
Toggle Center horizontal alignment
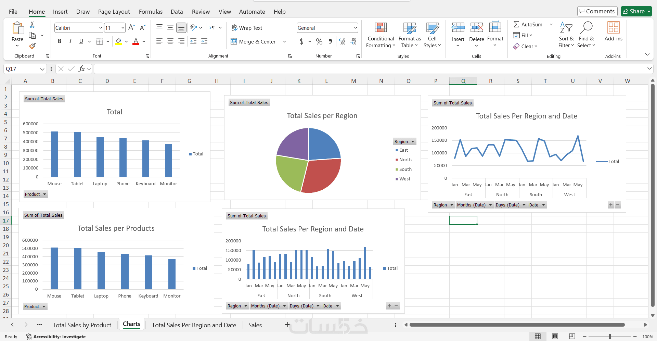pyautogui.click(x=170, y=41)
